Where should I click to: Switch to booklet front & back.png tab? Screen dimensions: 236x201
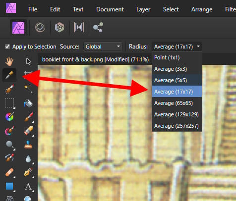(x=95, y=59)
